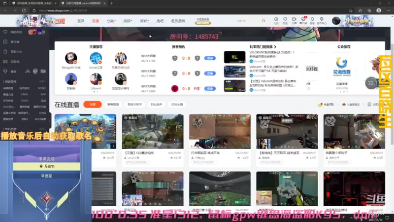Open streamer Lilleiwnl avatar
The height and width of the screenshot is (222, 394).
point(96,79)
